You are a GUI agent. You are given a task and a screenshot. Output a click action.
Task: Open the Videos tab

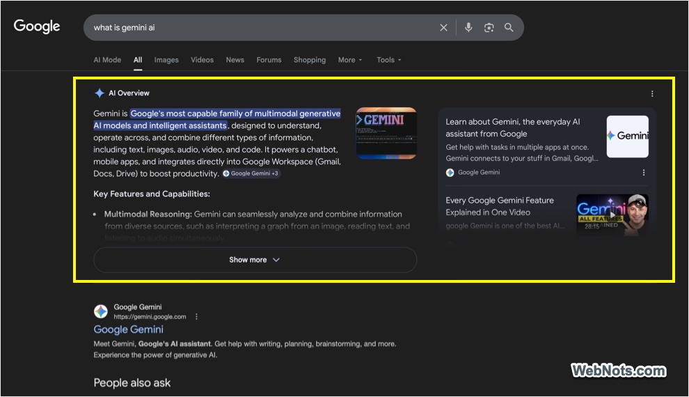point(202,60)
